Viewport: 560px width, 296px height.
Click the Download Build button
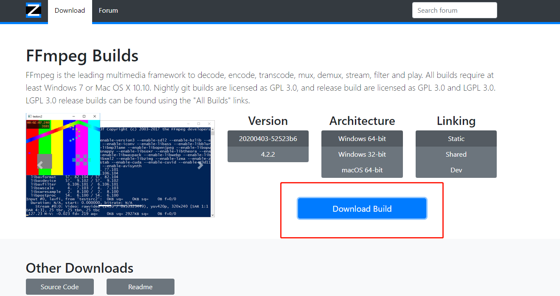point(362,208)
